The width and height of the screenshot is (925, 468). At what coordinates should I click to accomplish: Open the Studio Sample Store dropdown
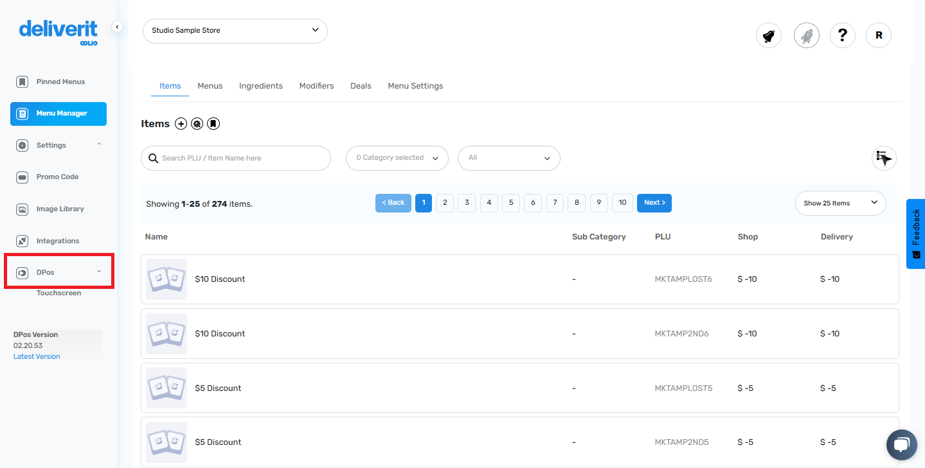[x=235, y=31]
